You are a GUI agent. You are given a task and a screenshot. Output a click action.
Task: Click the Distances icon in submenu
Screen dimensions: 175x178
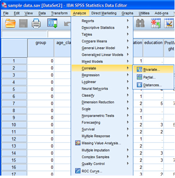pyautogui.click(x=139, y=85)
